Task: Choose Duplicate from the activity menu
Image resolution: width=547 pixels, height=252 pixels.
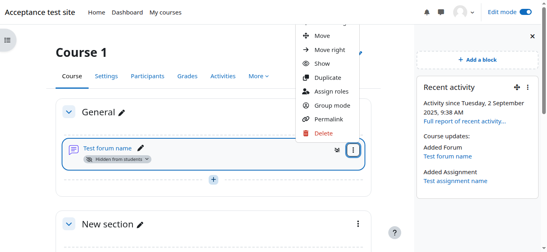Action: click(327, 78)
